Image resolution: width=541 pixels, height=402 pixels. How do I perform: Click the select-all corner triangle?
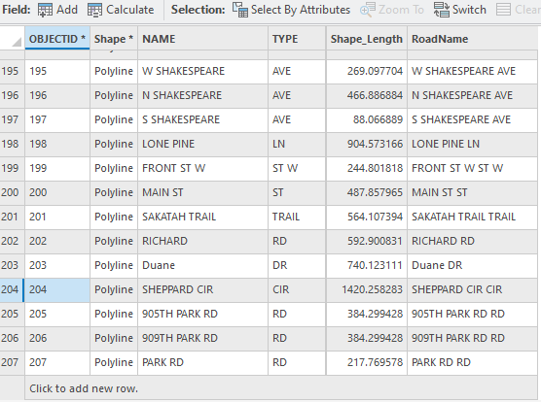[x=17, y=42]
